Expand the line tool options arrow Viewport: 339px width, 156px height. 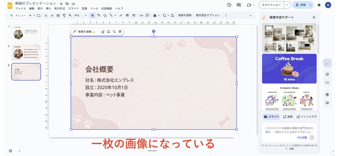(x=115, y=15)
